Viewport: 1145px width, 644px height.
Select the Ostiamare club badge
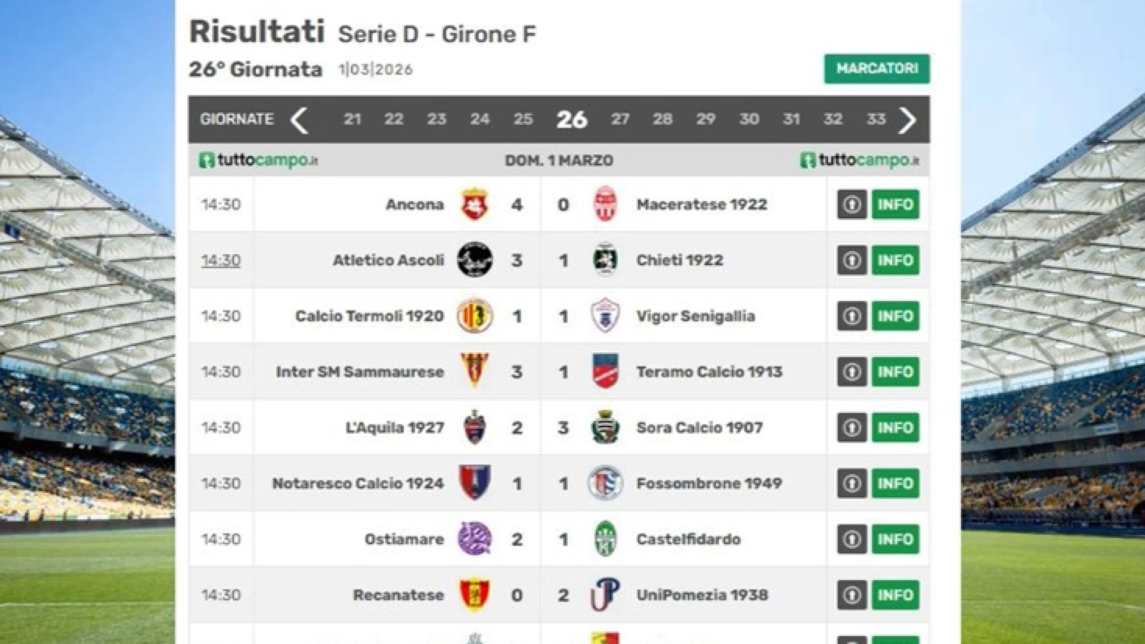(474, 538)
